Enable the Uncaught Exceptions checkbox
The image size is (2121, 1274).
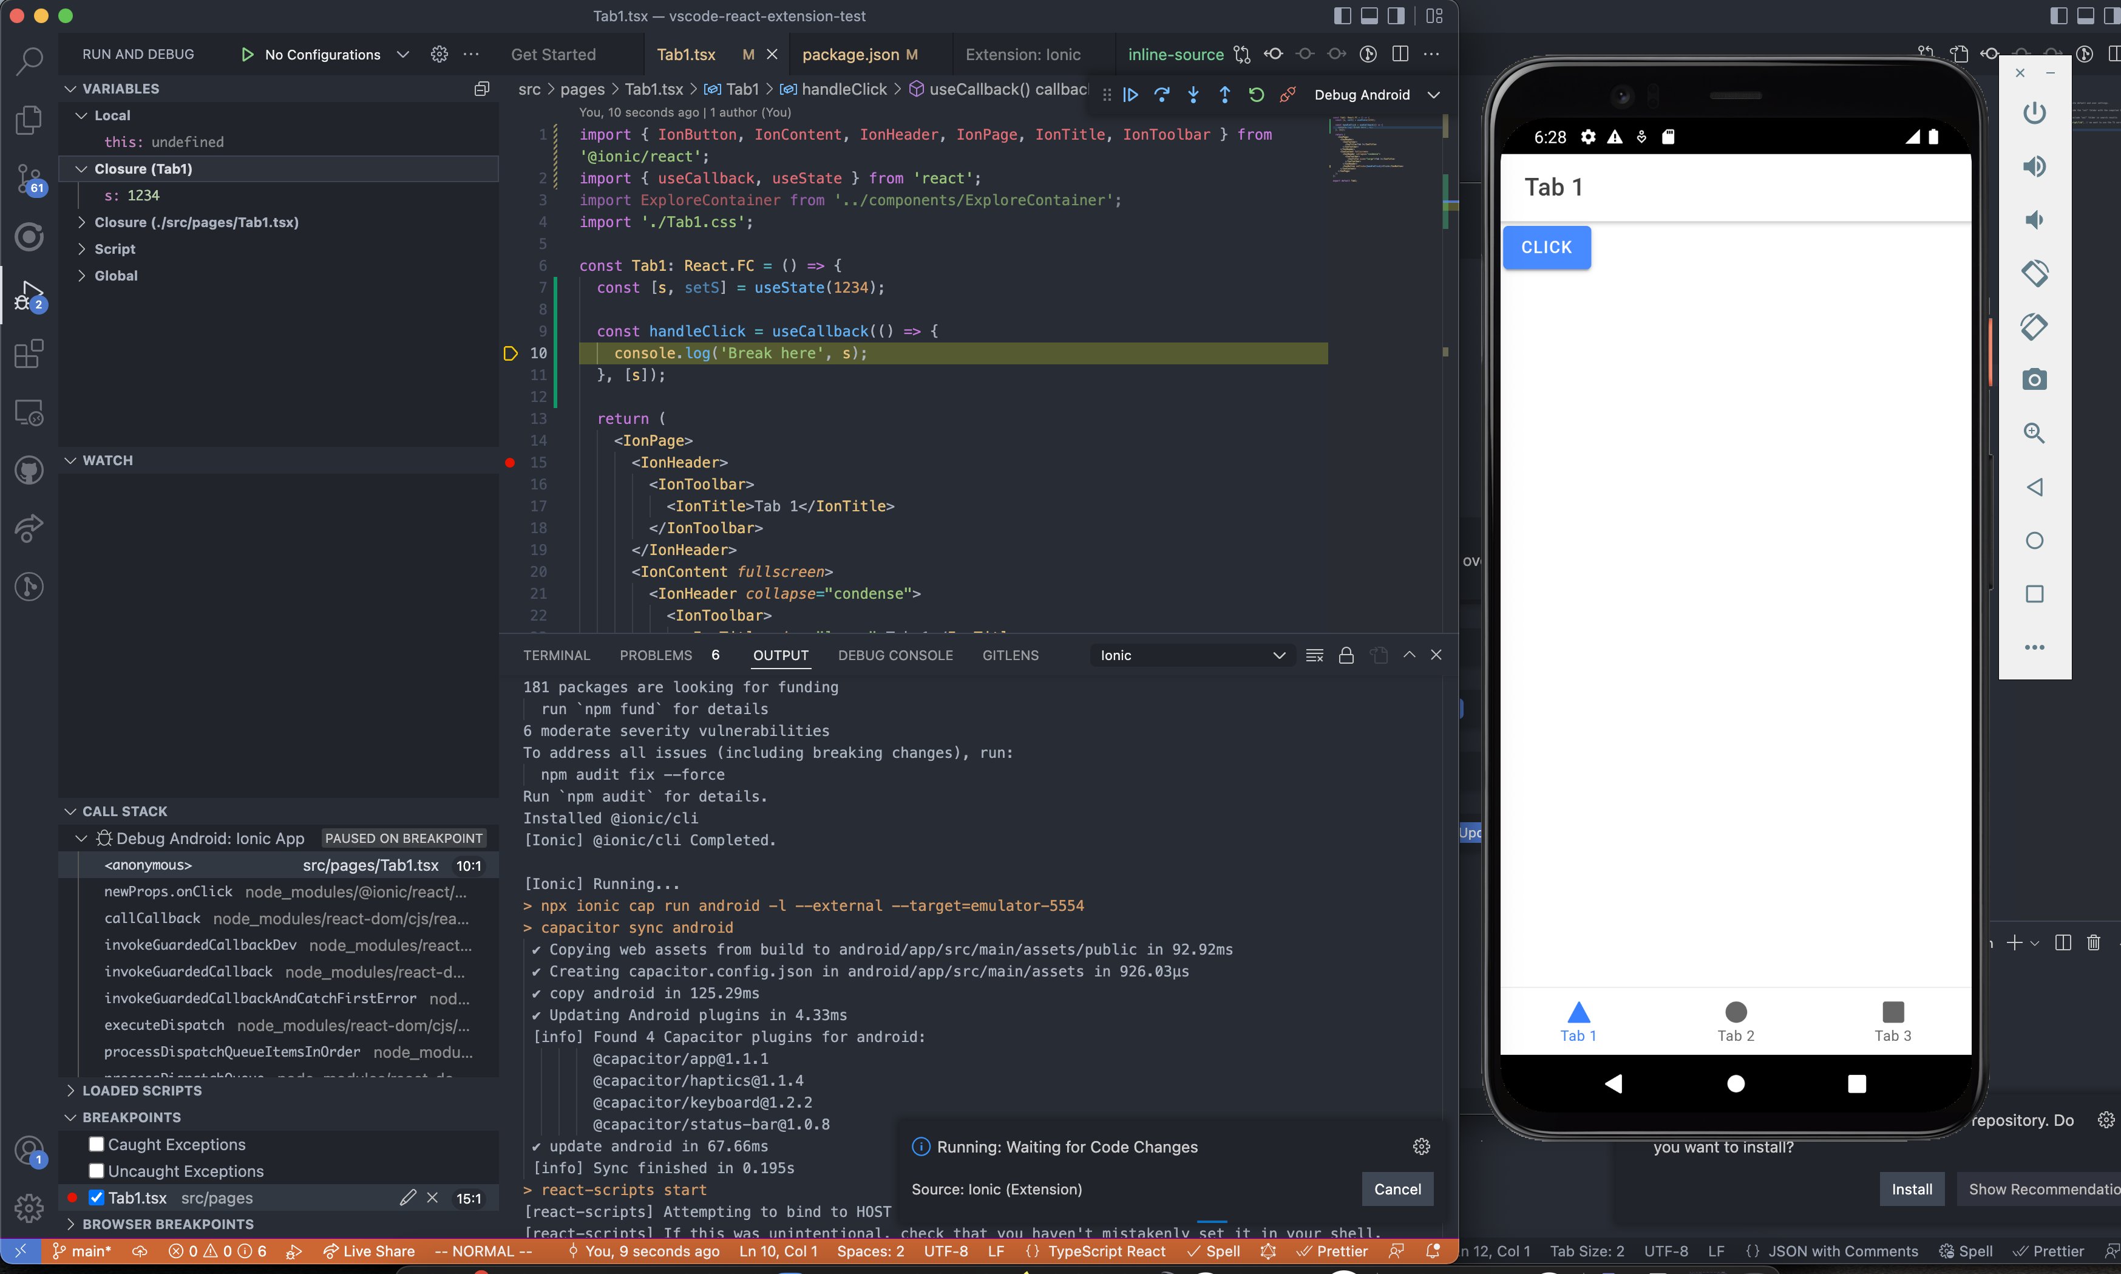tap(95, 1170)
